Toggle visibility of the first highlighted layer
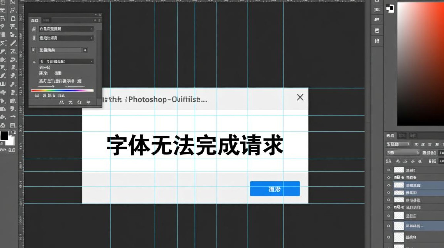This screenshot has height=248, width=444. click(x=388, y=185)
